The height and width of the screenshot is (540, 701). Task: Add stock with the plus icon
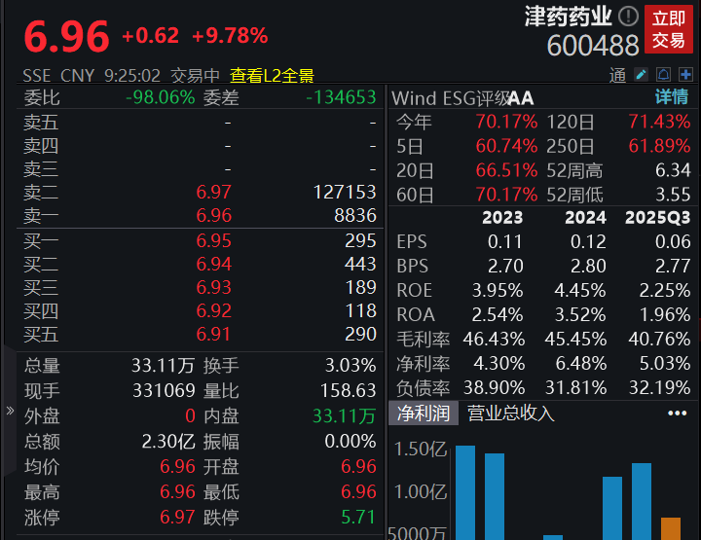(x=686, y=74)
